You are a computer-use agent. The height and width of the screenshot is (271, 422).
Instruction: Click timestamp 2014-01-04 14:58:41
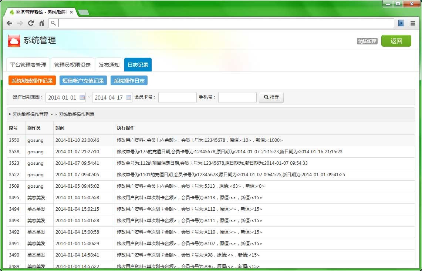pyautogui.click(x=77, y=255)
